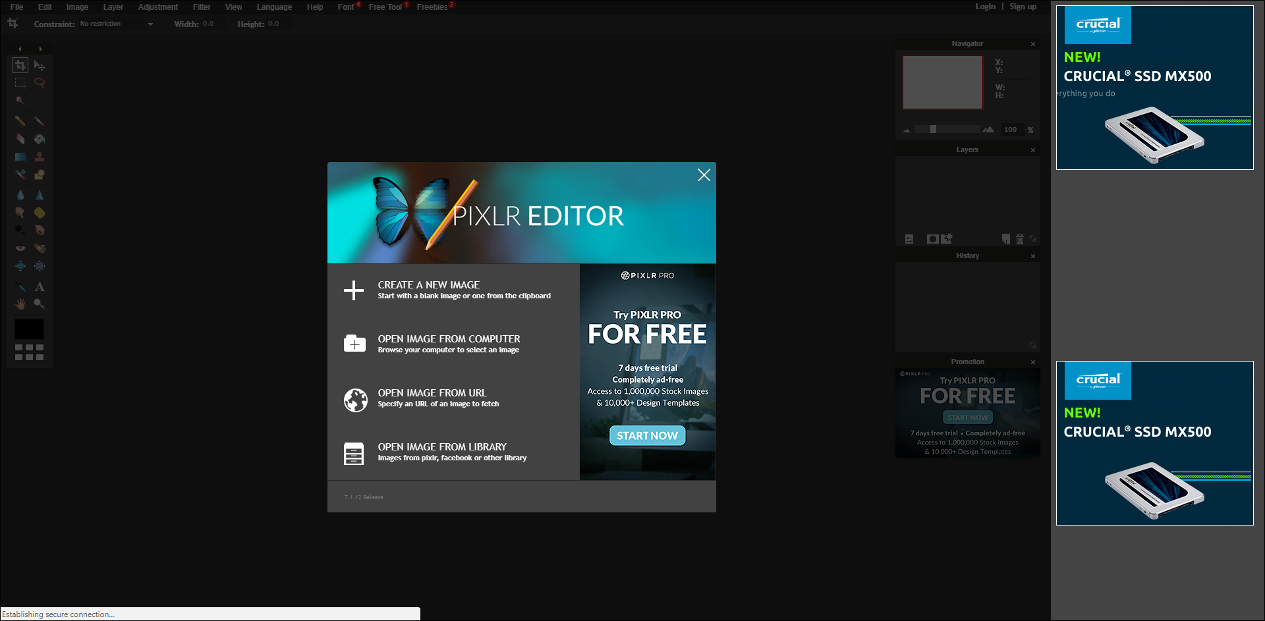This screenshot has height=621, width=1265.
Task: Collapse the History panel
Action: (x=1032, y=256)
